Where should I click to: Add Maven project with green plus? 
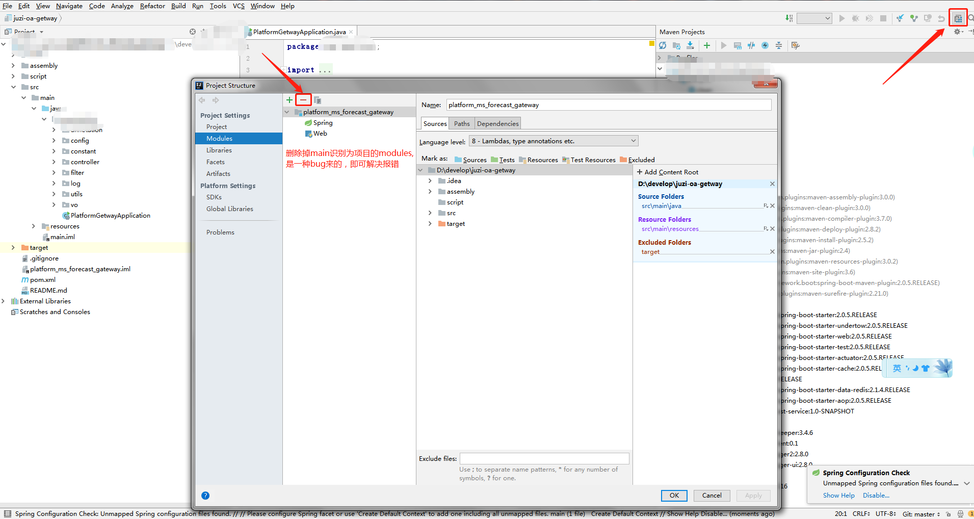pyautogui.click(x=707, y=45)
